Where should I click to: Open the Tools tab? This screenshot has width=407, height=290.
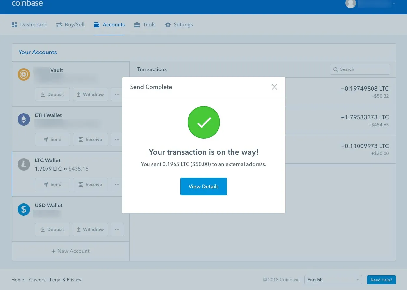point(145,24)
